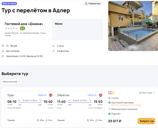Click the share icon next to Поделиться
Image resolution: width=158 pixels, height=128 pixels.
(x=87, y=3)
